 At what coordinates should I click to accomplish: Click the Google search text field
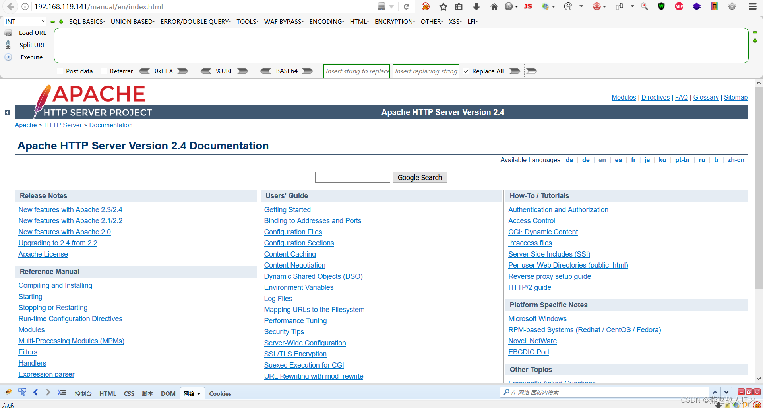pyautogui.click(x=352, y=177)
